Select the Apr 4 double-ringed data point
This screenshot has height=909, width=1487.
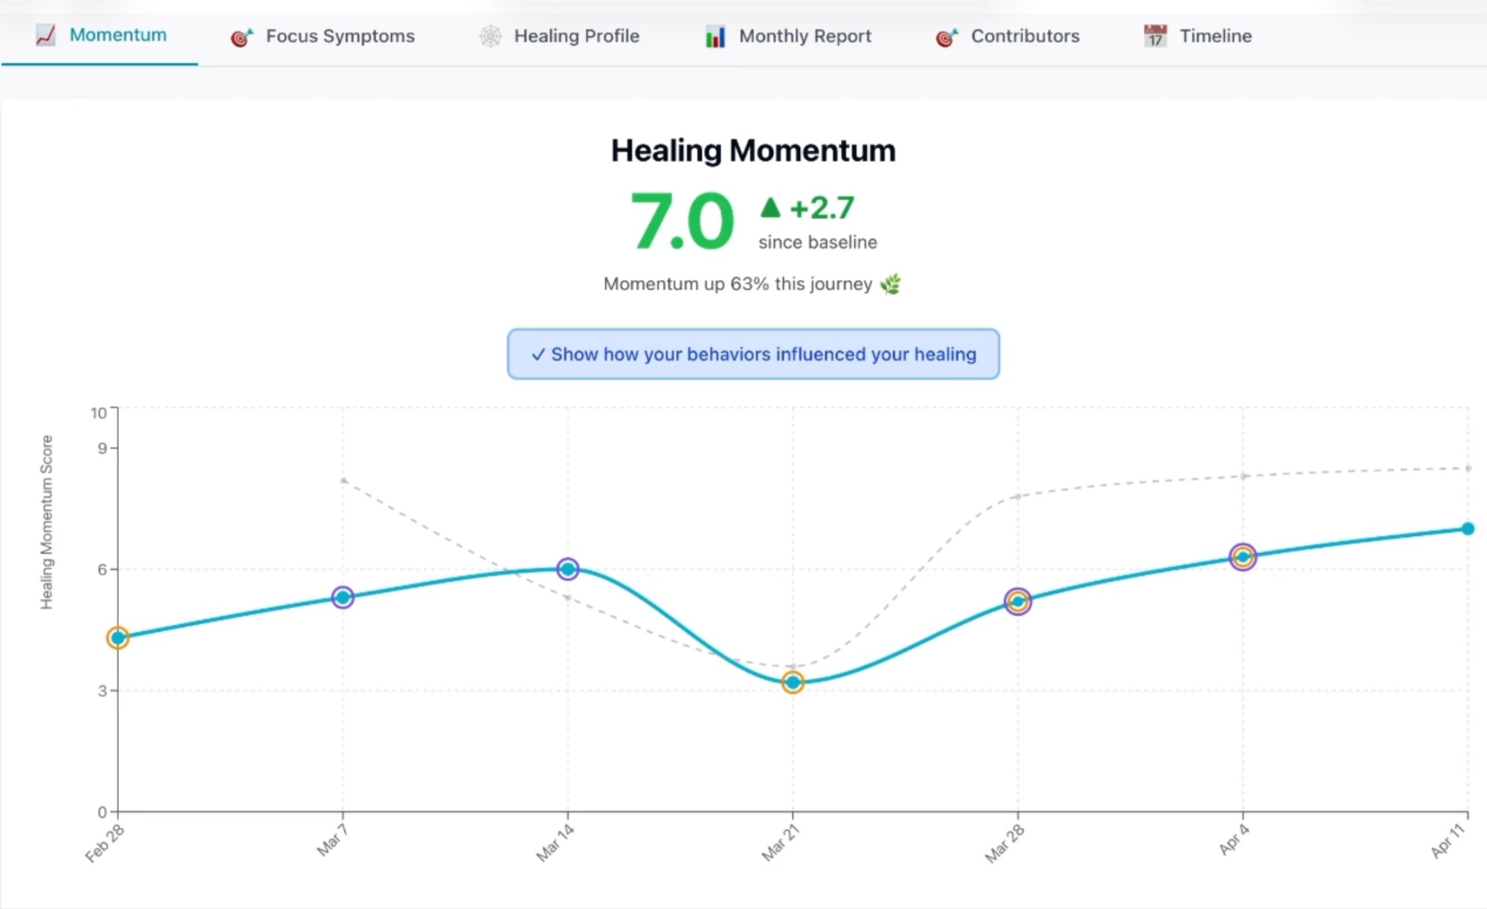[1241, 554]
